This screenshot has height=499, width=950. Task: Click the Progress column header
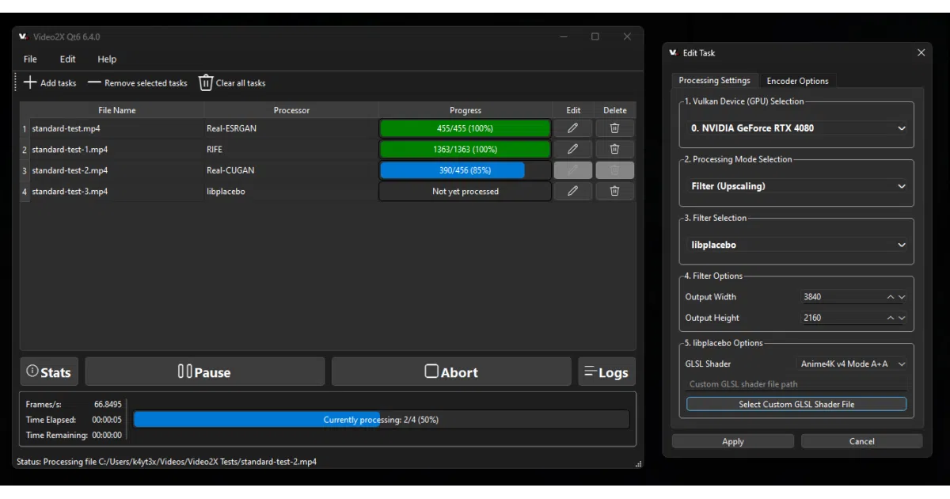pyautogui.click(x=465, y=110)
